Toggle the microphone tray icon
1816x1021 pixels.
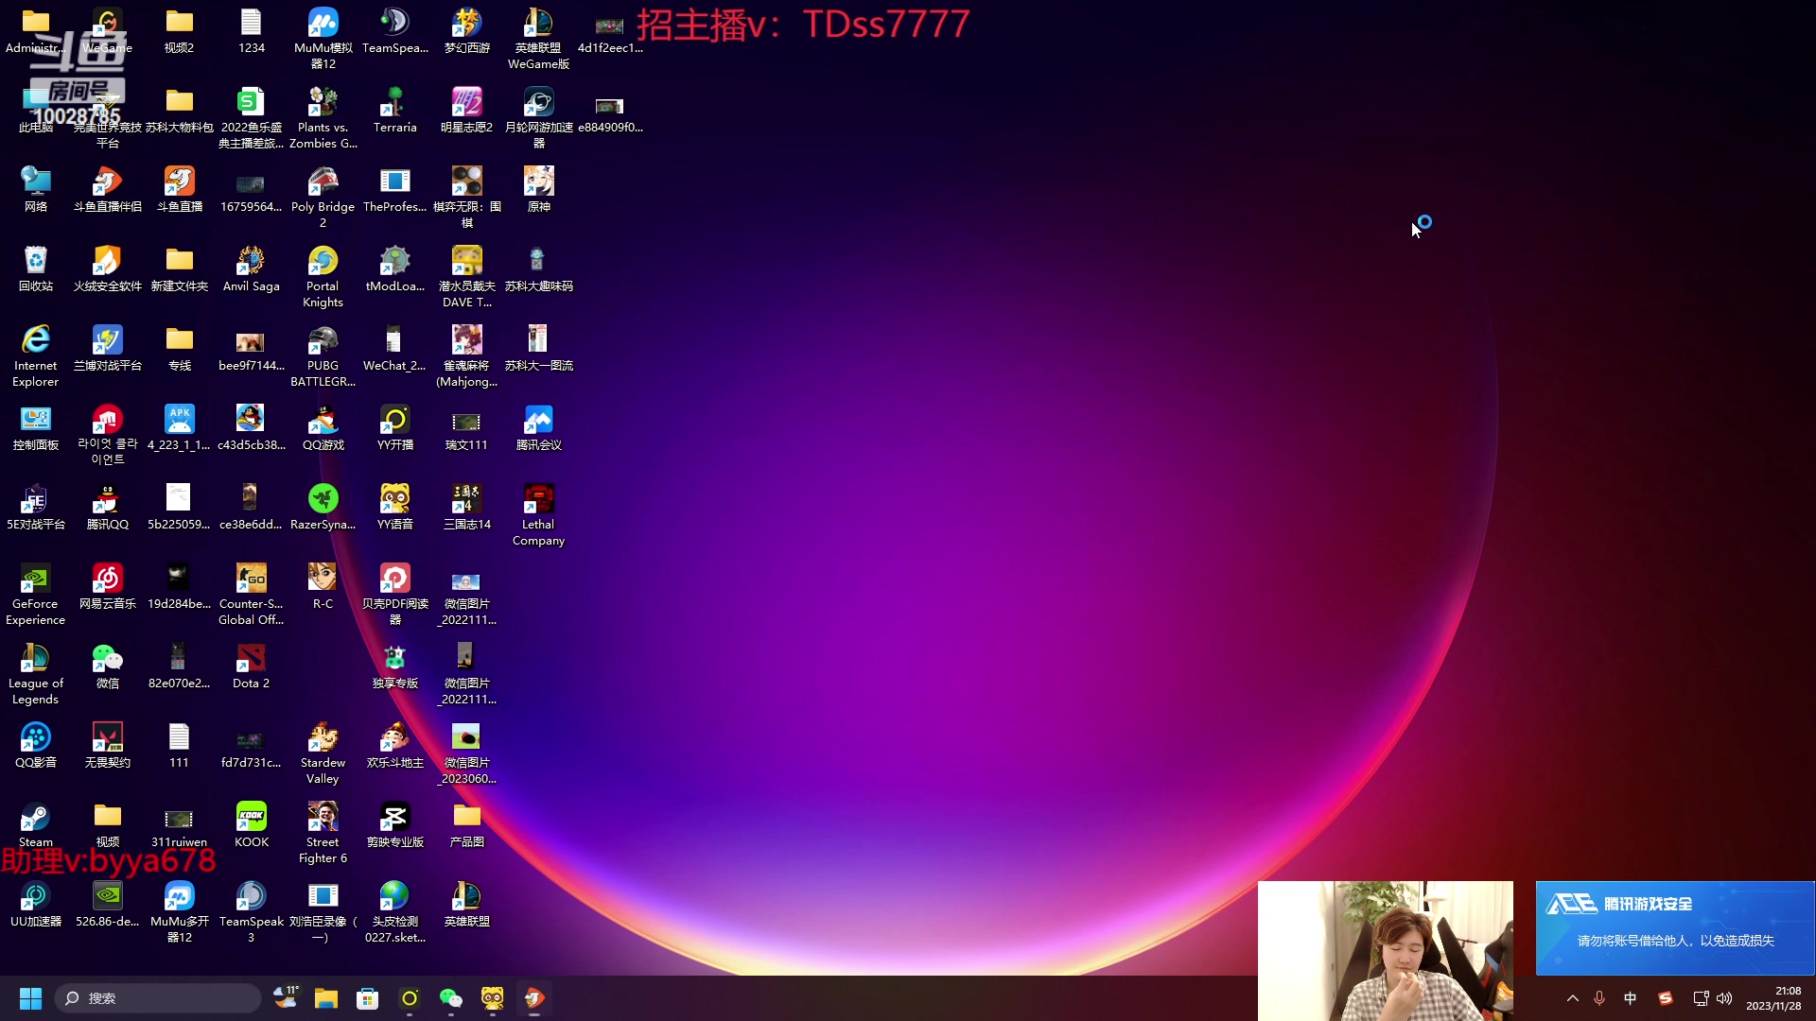click(x=1599, y=998)
